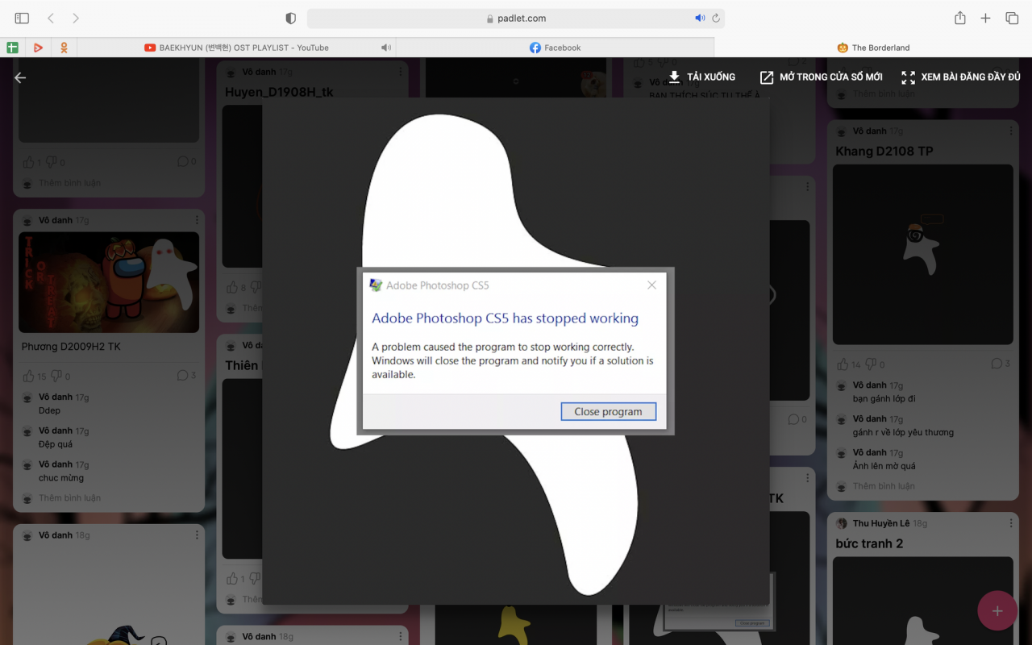Open a new Safari tab
1032x645 pixels.
tap(985, 18)
